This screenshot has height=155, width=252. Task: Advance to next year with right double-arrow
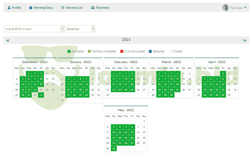(x=244, y=40)
